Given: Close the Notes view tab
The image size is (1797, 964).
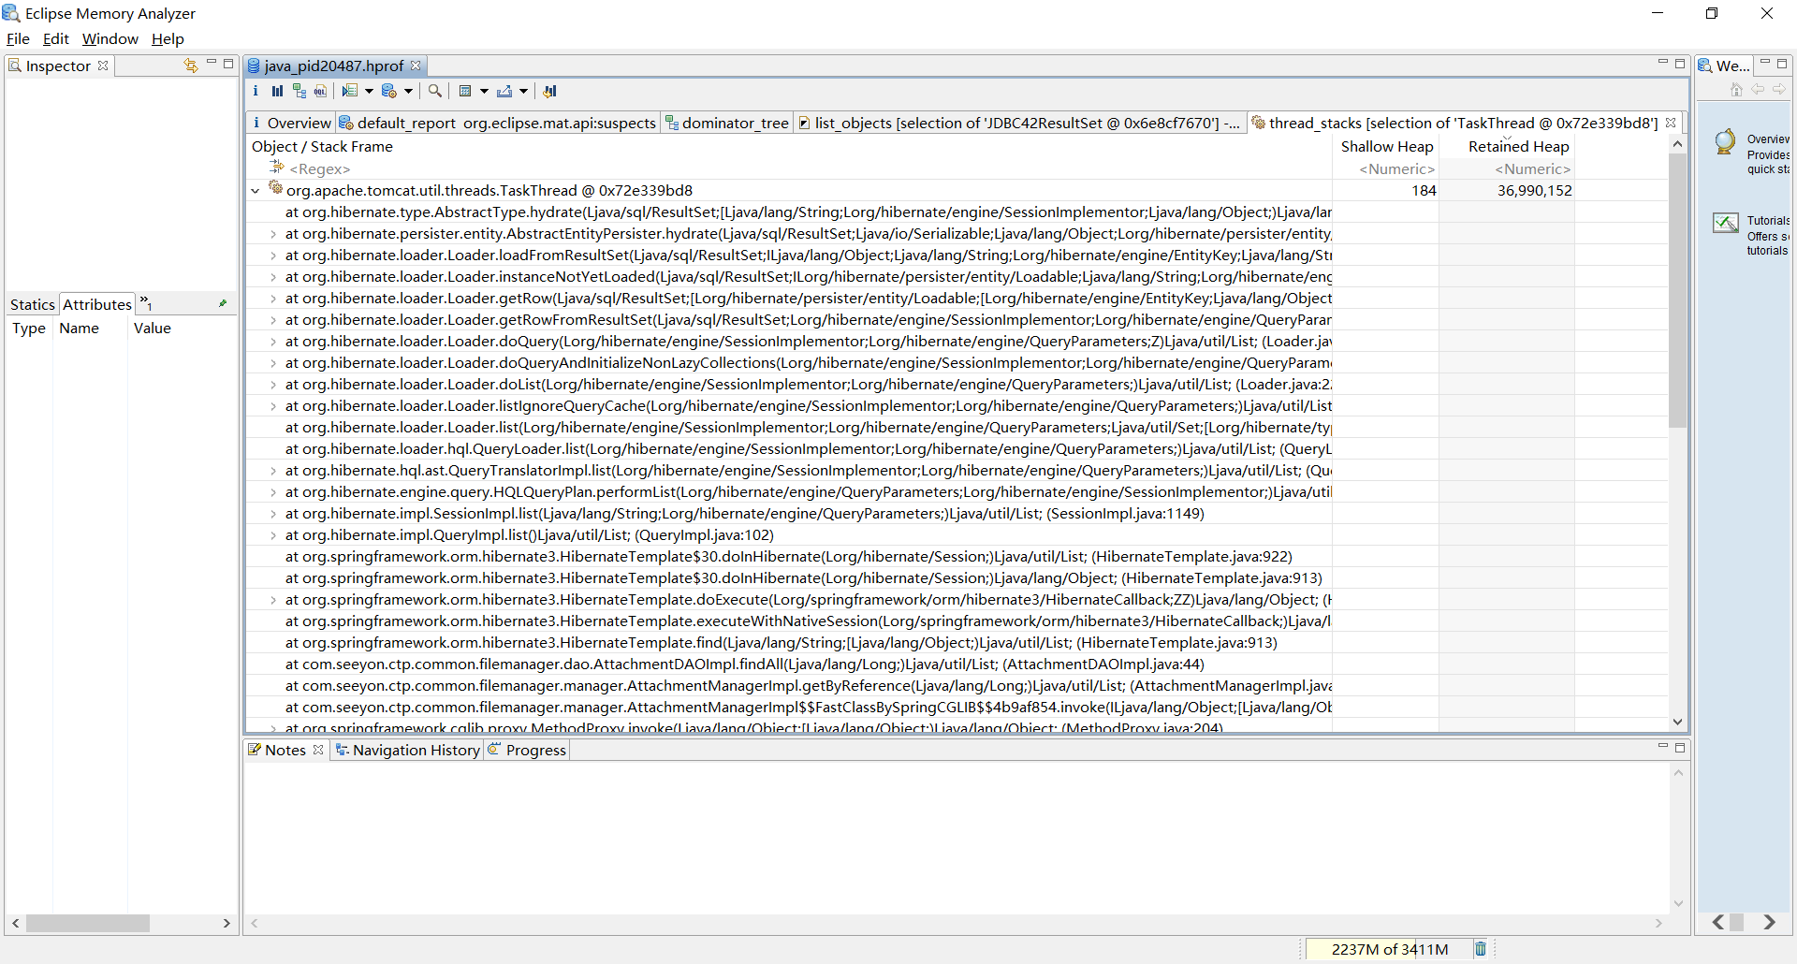Looking at the screenshot, I should pos(318,750).
